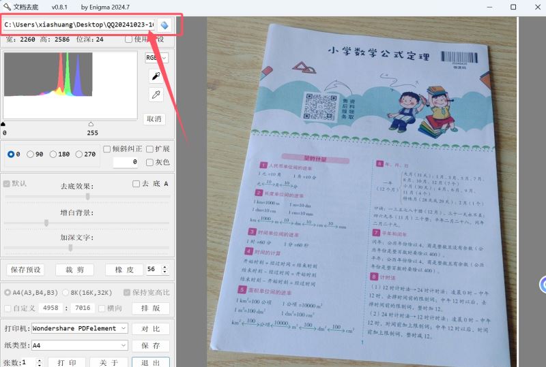Screen dimensions: 546x367
Task: Select the A4(A3,B4,B3) paper radio
Action: (x=8, y=293)
